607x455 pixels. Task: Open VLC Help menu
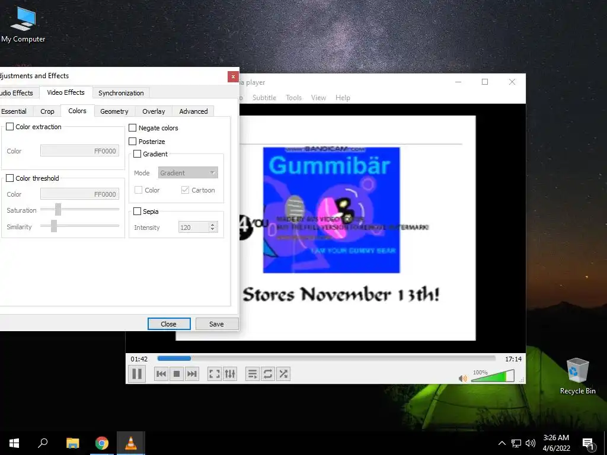[x=343, y=98]
